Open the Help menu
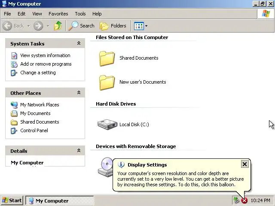 (x=97, y=14)
